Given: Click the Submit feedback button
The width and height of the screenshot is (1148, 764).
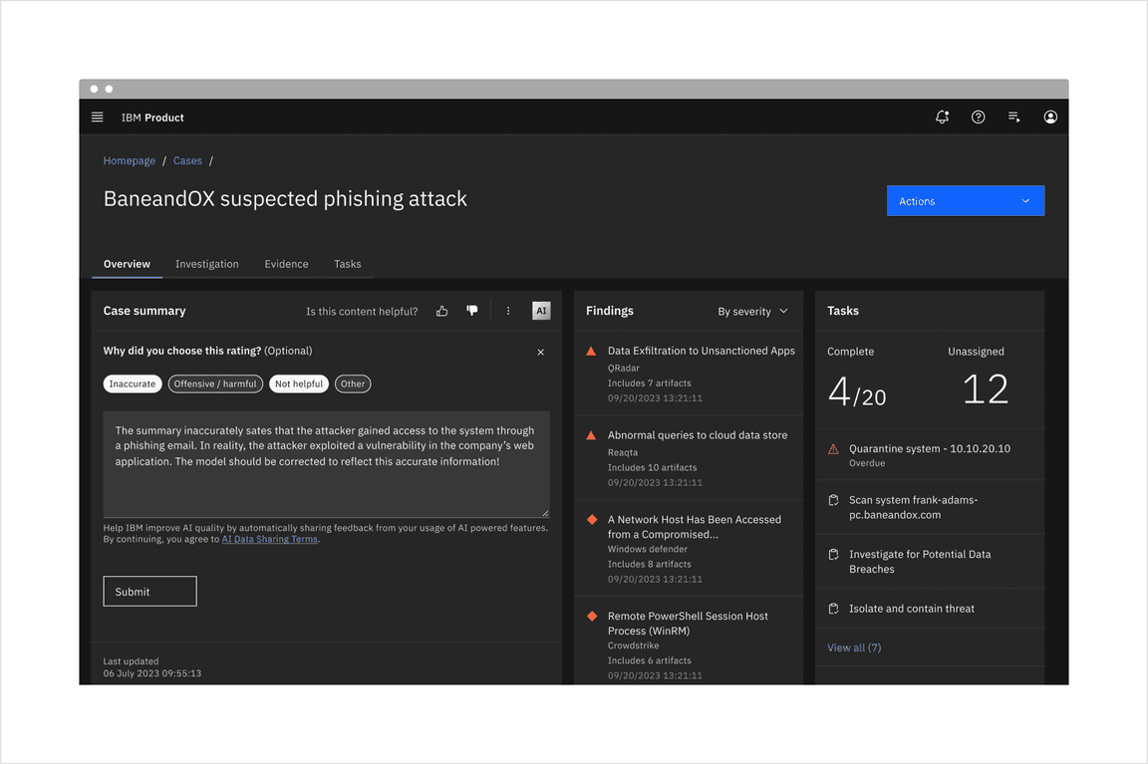Looking at the screenshot, I should coord(149,592).
